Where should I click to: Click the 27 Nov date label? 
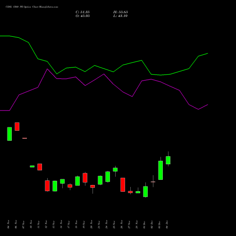[x=129, y=224]
